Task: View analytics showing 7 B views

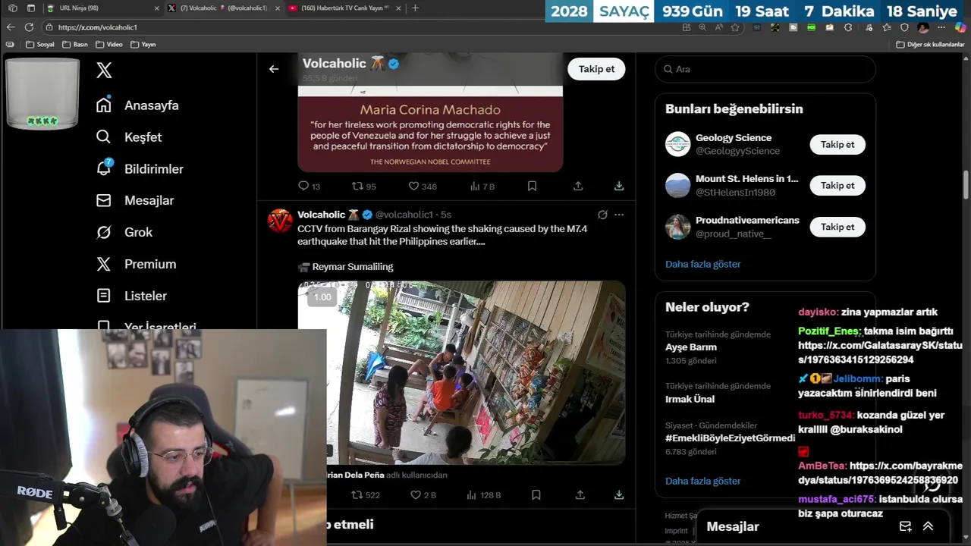Action: tap(482, 186)
